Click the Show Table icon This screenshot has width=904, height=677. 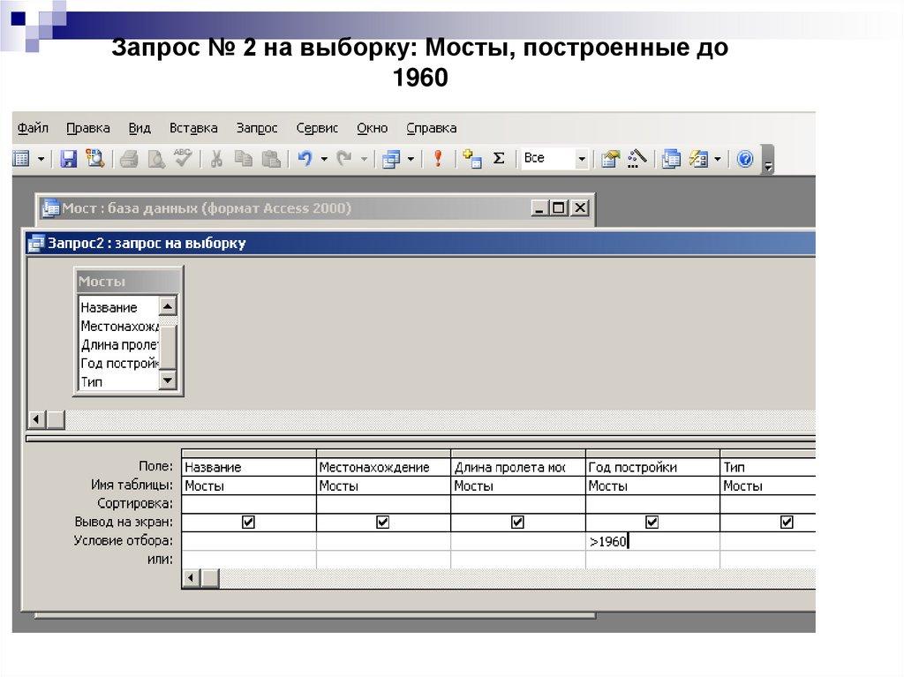(x=472, y=159)
